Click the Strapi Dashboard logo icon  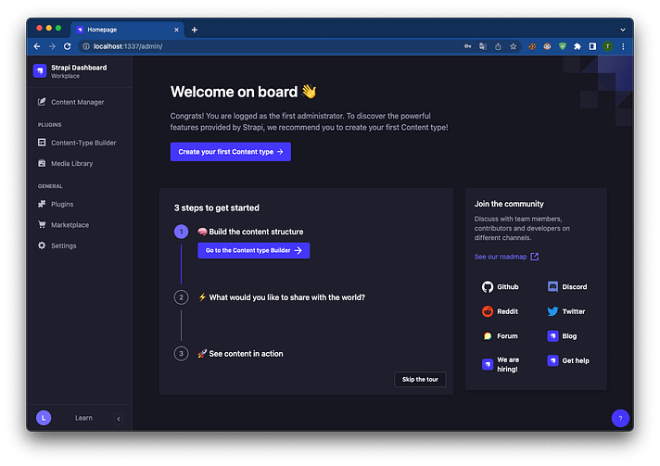click(x=40, y=70)
